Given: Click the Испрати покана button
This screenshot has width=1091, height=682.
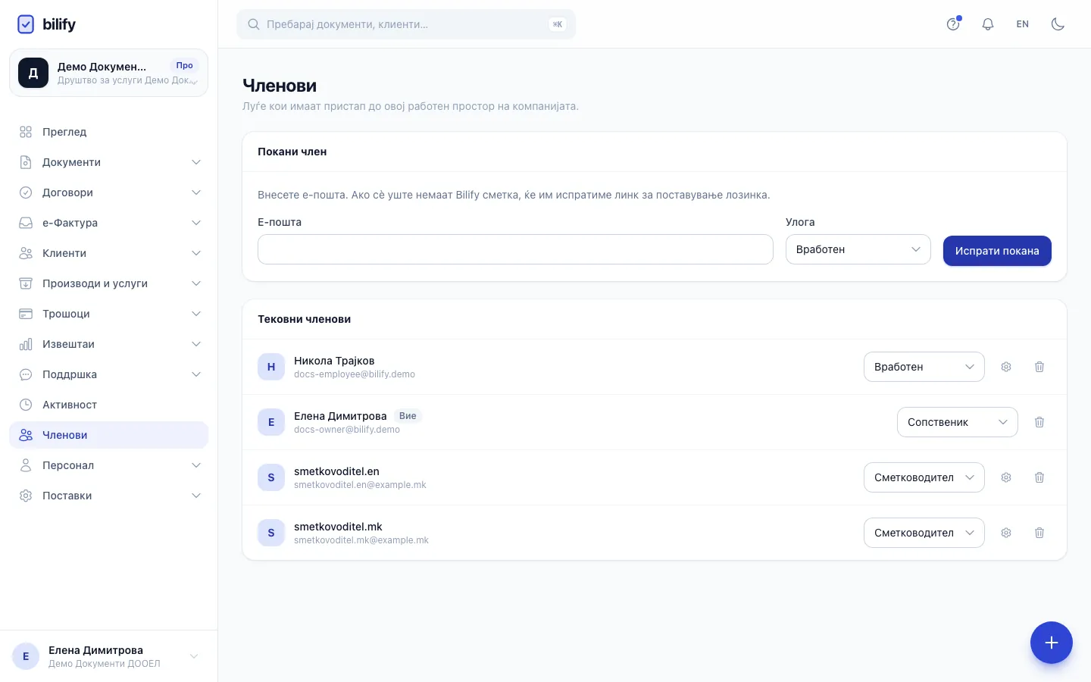Looking at the screenshot, I should (x=997, y=251).
